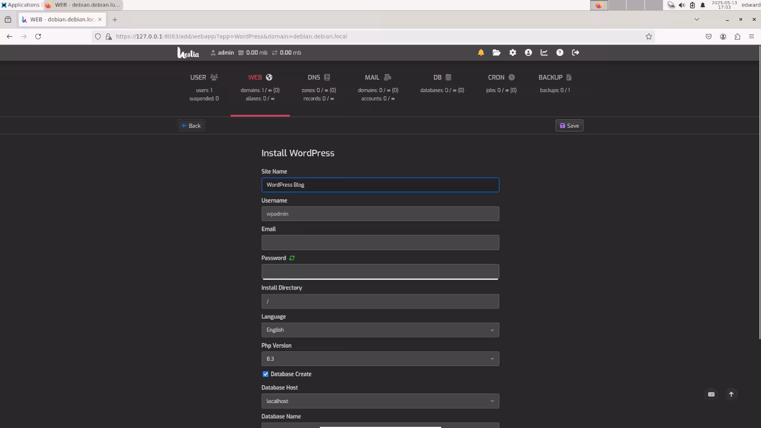
Task: Click the Back button
Action: (x=191, y=125)
